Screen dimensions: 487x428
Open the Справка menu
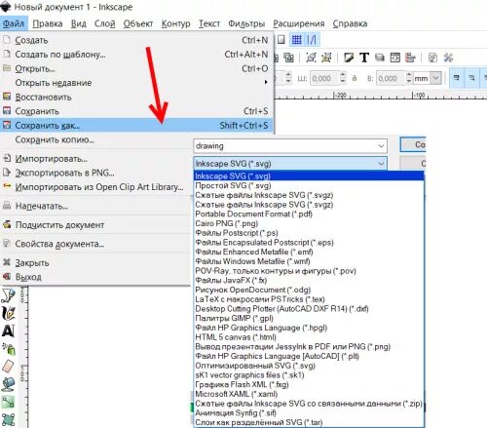coord(350,23)
